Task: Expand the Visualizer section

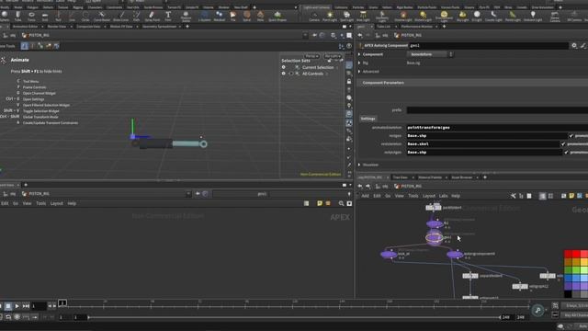Action: (x=359, y=165)
